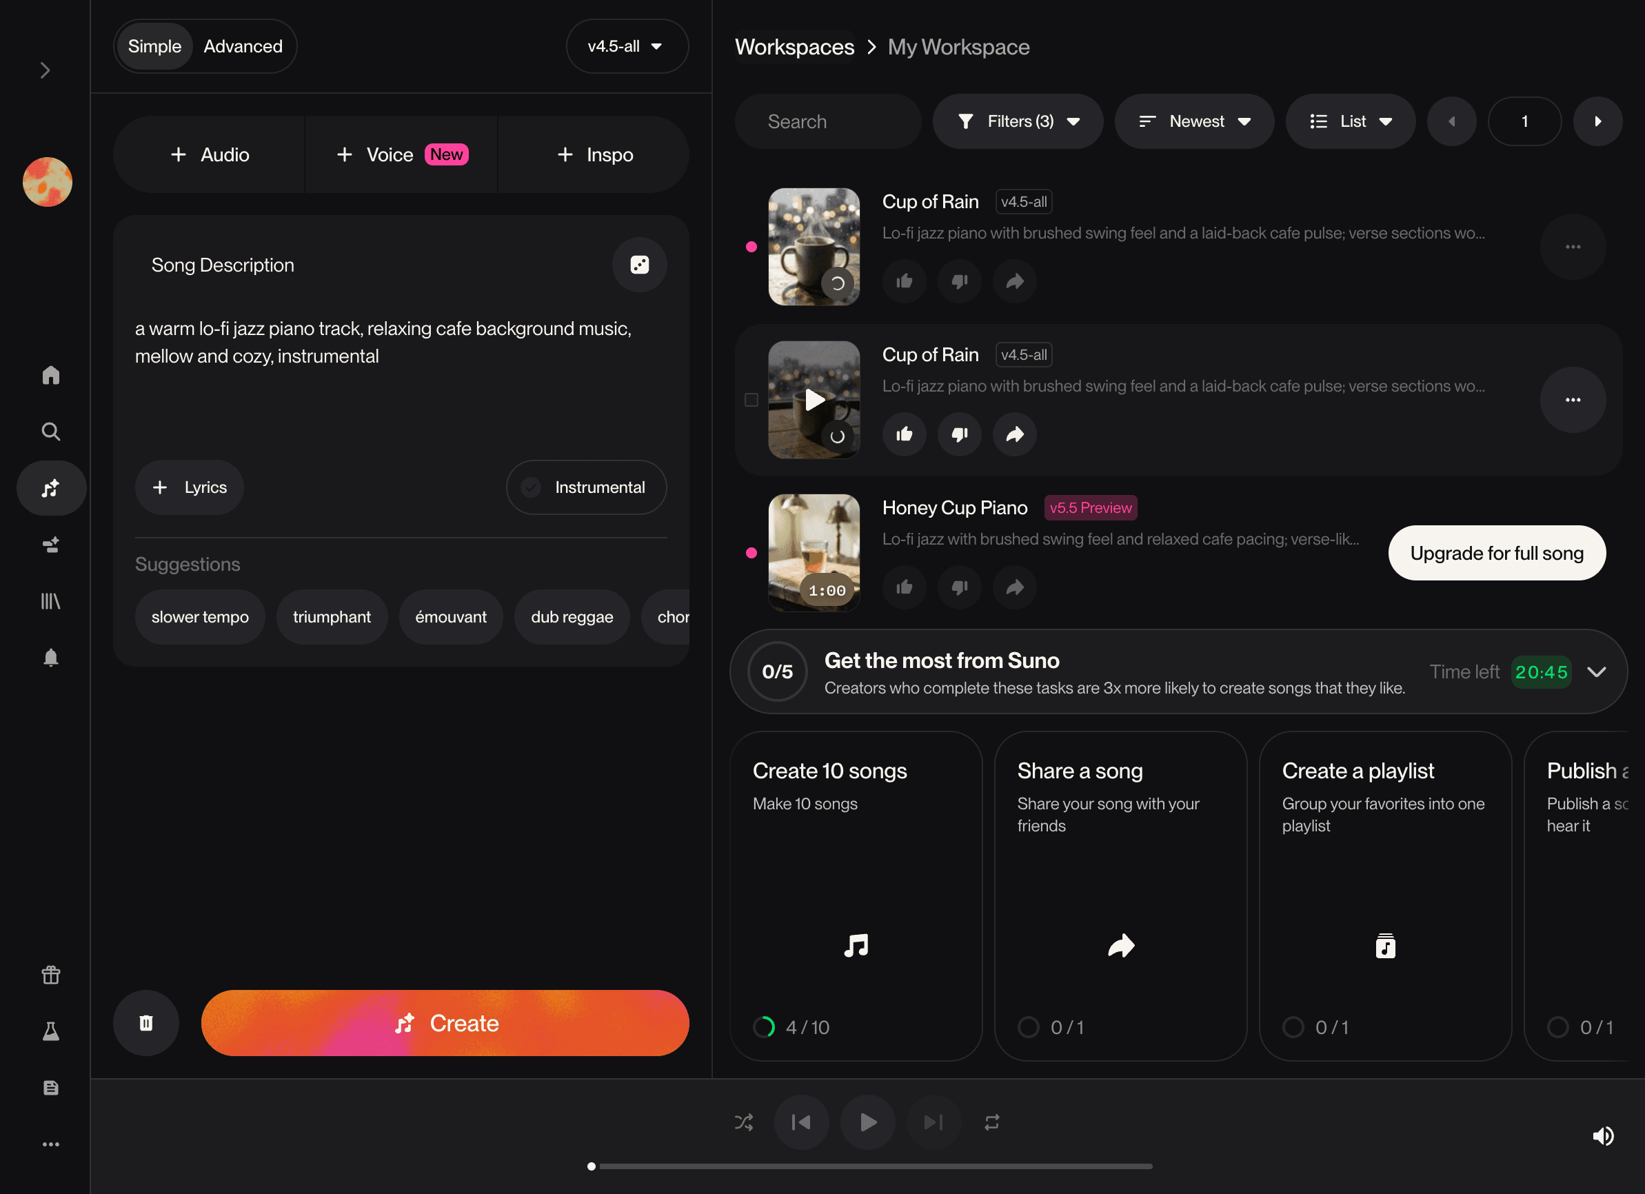This screenshot has width=1645, height=1194.
Task: Add the émouvant suggestion
Action: pos(450,617)
